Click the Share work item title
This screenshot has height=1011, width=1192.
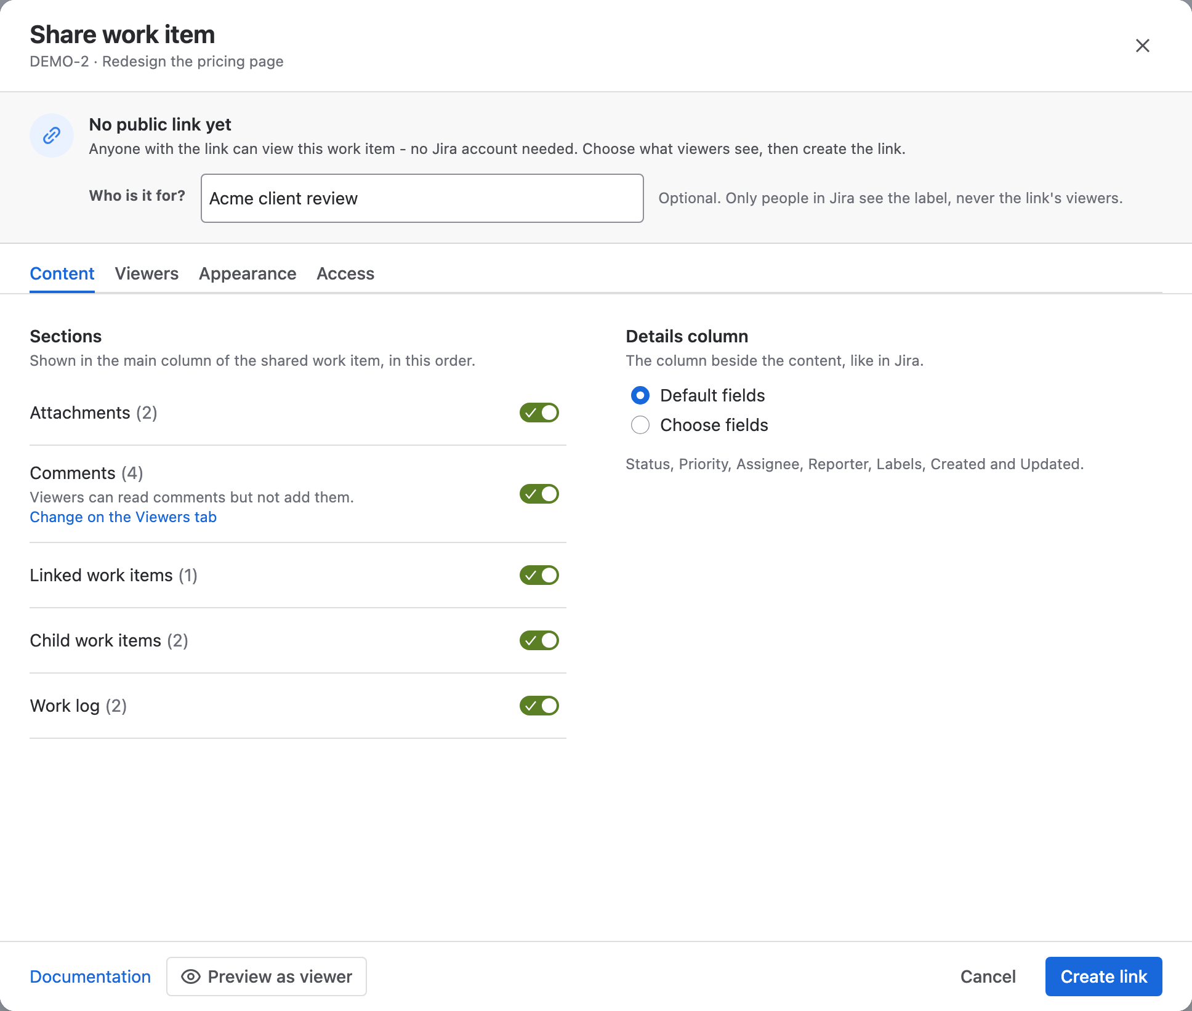[x=123, y=34]
